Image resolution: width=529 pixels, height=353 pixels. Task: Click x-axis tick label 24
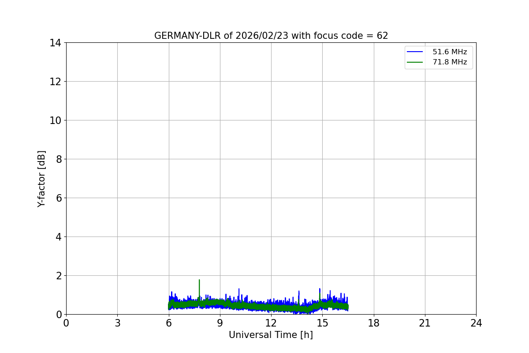pyautogui.click(x=476, y=323)
